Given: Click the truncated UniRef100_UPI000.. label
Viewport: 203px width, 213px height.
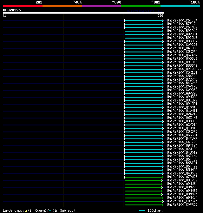Looking at the screenshot, I should pyautogui.click(x=184, y=69).
